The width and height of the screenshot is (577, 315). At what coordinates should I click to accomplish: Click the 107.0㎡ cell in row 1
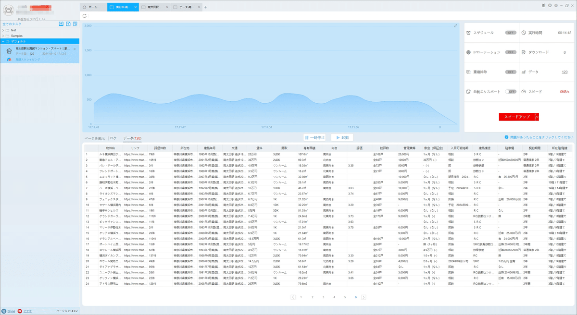pyautogui.click(x=309, y=154)
